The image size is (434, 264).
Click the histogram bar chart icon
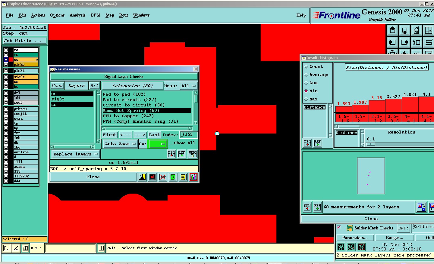click(x=193, y=177)
